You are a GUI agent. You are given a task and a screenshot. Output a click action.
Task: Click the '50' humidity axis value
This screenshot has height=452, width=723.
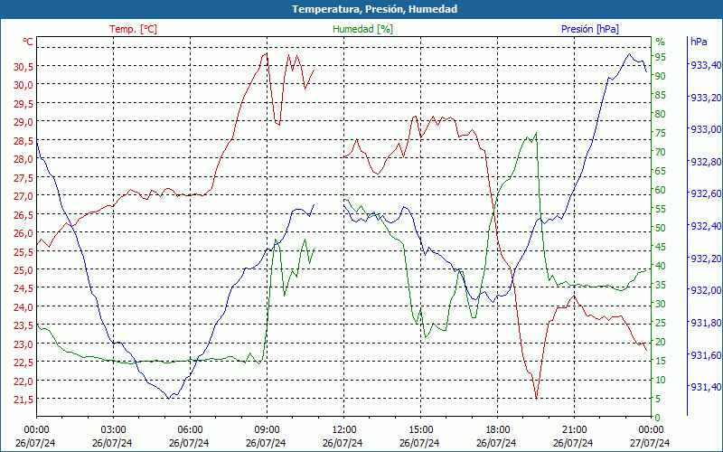click(661, 228)
